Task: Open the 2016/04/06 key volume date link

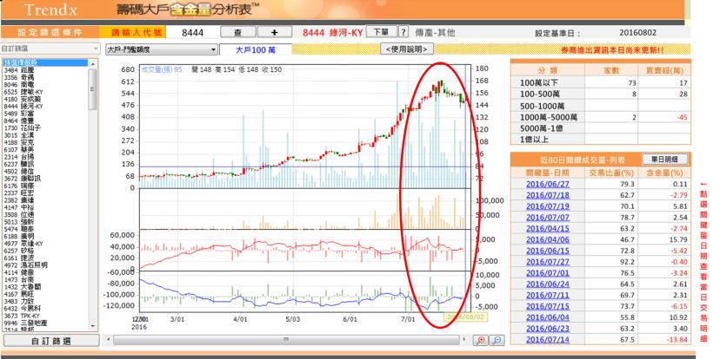Action: [548, 240]
